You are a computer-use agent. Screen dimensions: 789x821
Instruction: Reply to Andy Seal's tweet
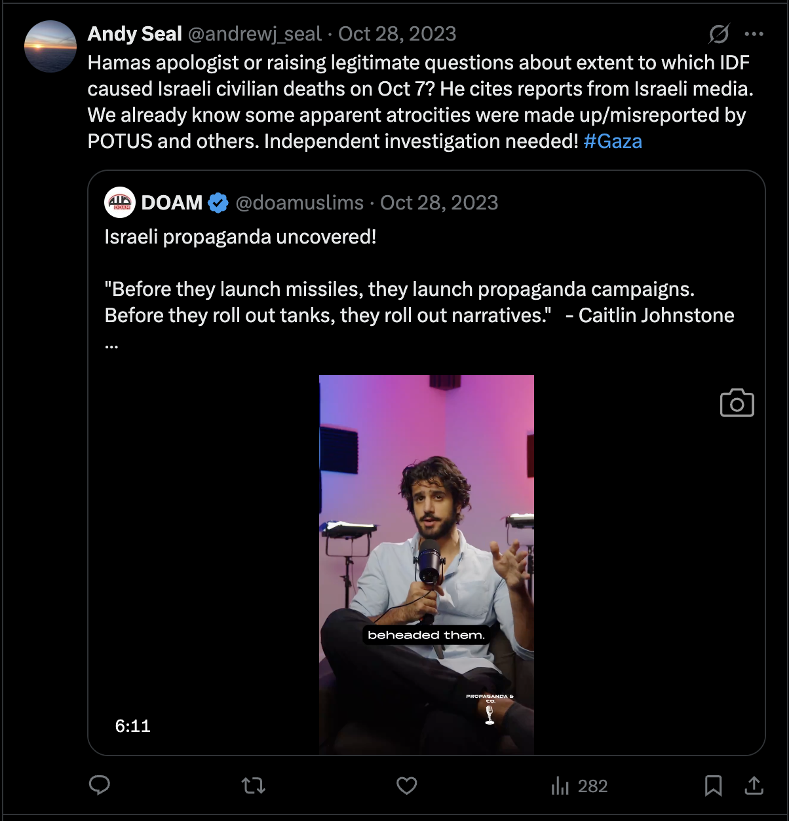tap(100, 785)
